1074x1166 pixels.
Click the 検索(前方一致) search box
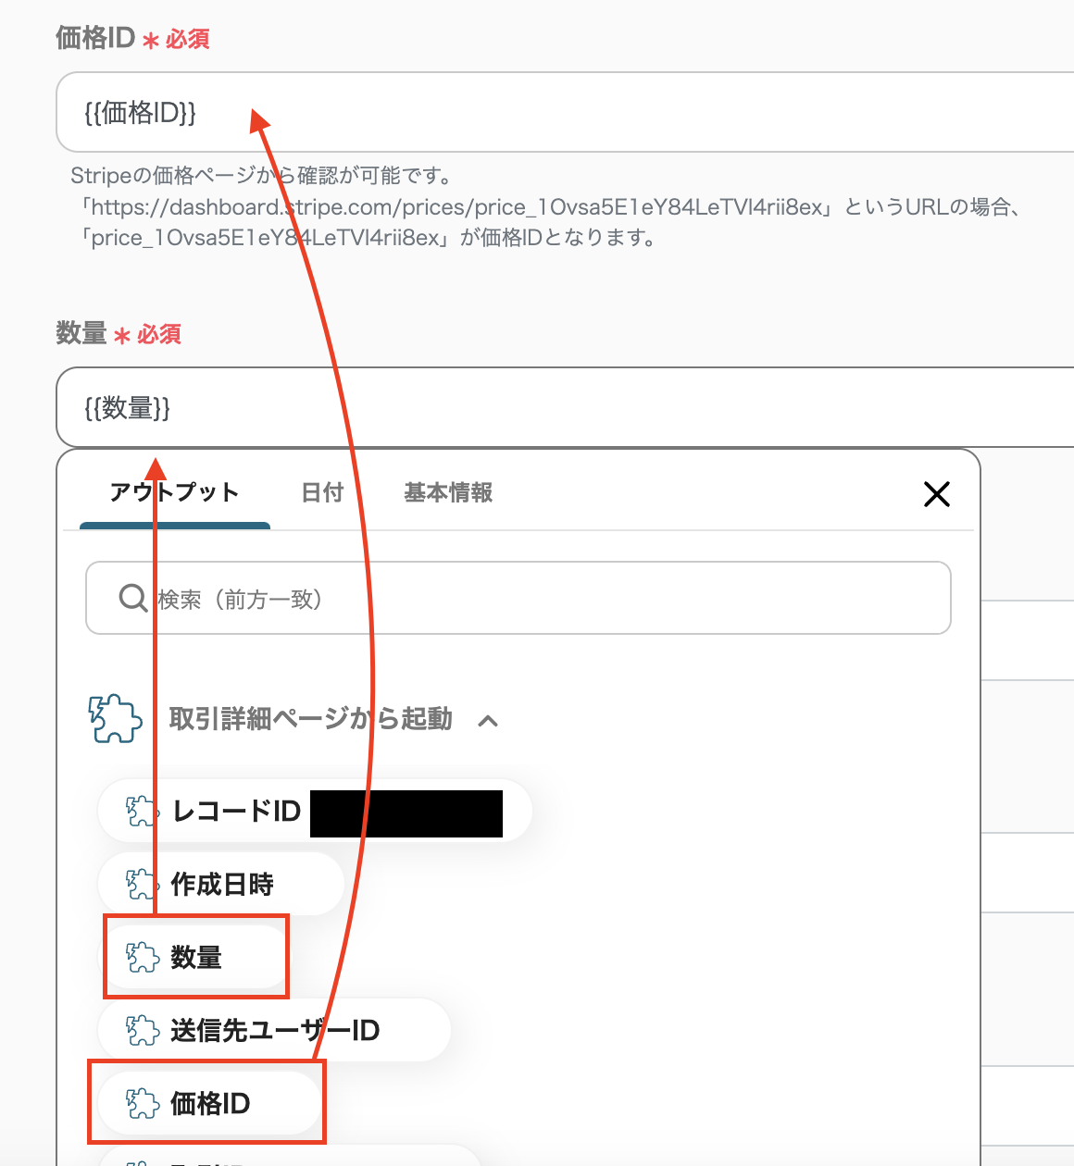tap(518, 598)
